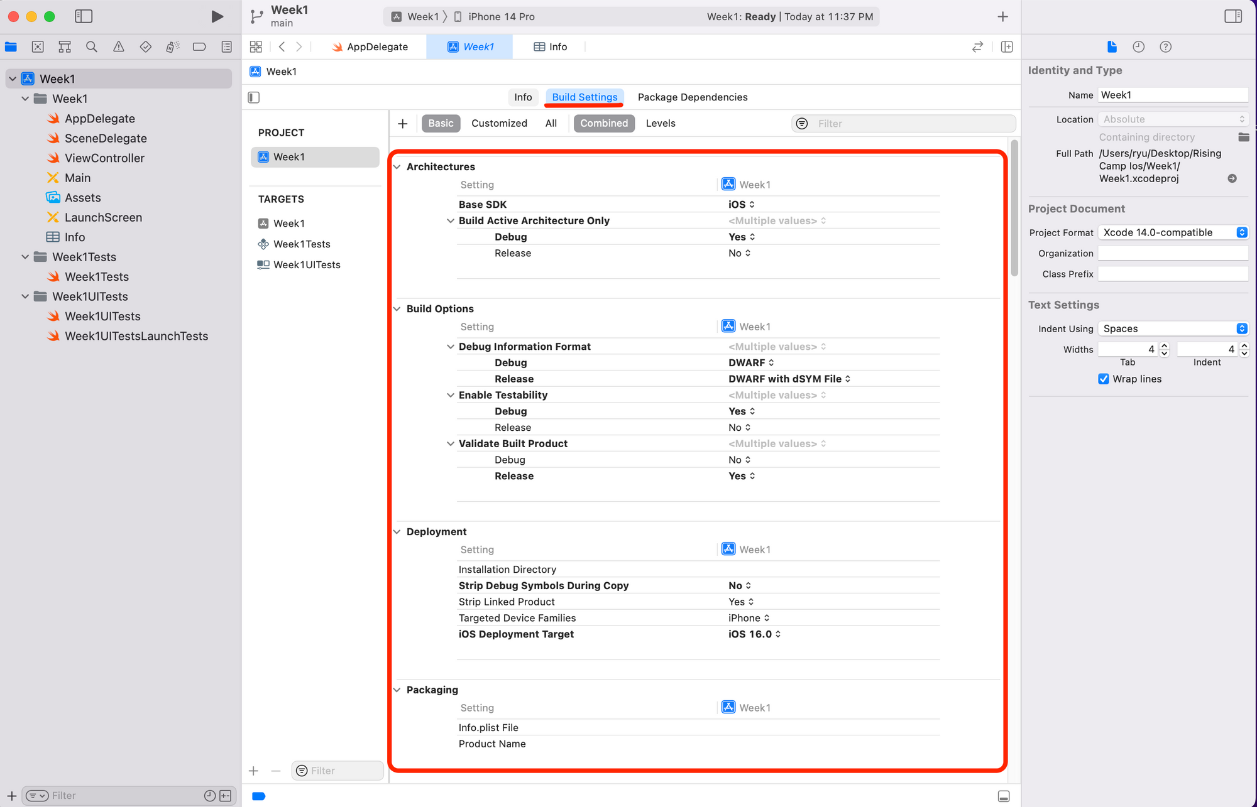Hide the project and targets list sidebar
This screenshot has width=1257, height=807.
click(x=254, y=97)
